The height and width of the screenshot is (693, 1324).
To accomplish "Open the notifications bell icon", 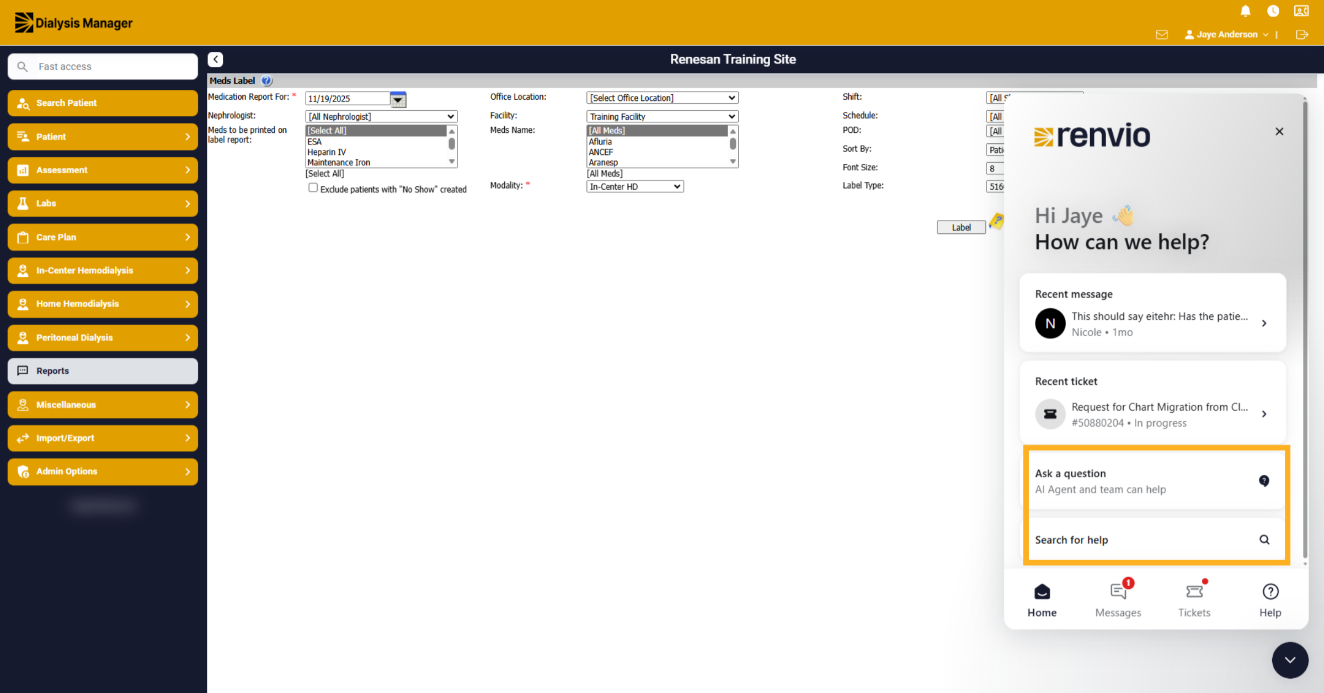I will [1246, 11].
